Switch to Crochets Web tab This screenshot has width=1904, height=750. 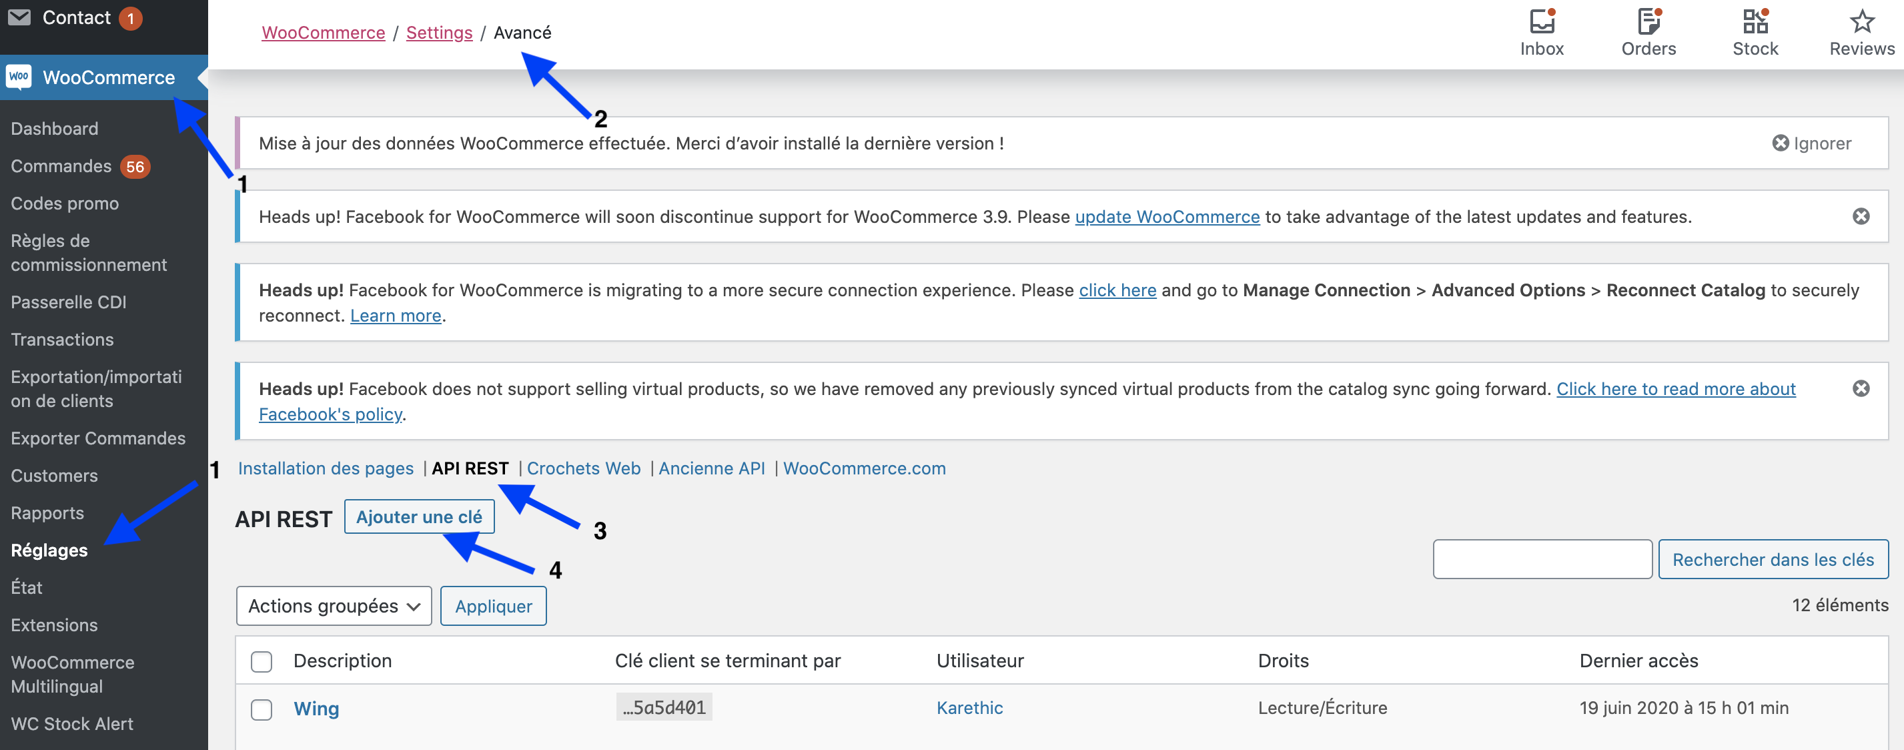click(583, 468)
